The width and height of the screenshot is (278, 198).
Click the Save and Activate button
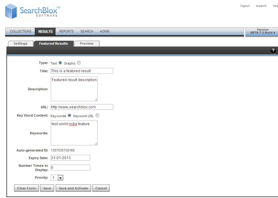click(x=73, y=188)
